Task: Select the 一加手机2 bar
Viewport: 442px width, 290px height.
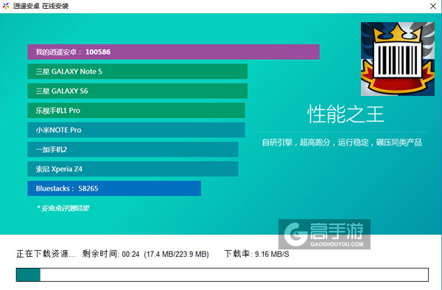Action: tap(133, 149)
